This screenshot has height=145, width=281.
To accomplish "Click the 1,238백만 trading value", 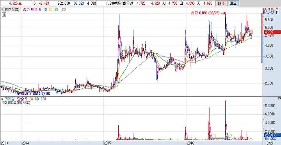I will [x=114, y=3].
